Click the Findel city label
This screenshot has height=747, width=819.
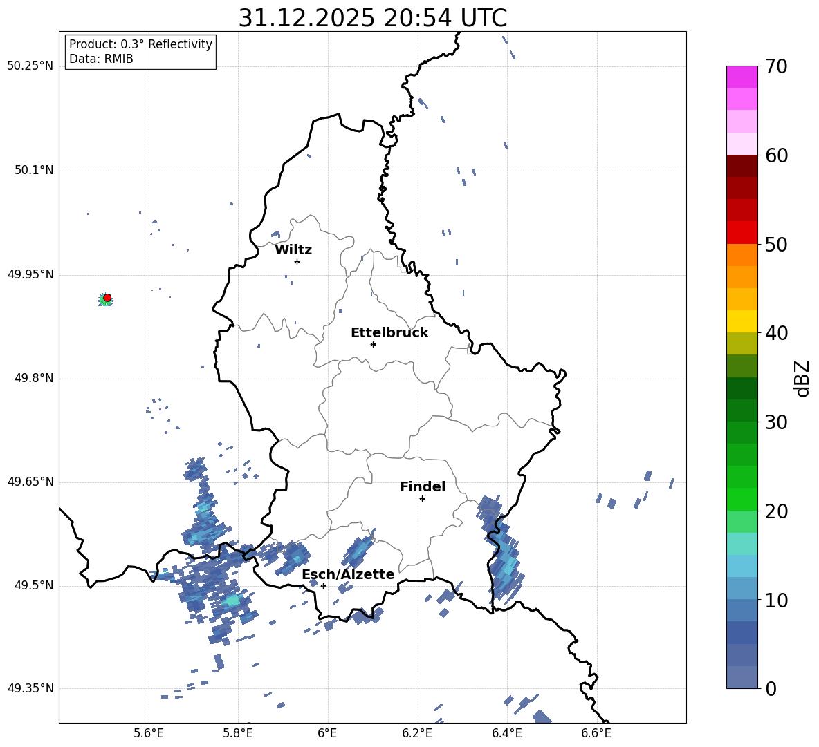pos(423,486)
